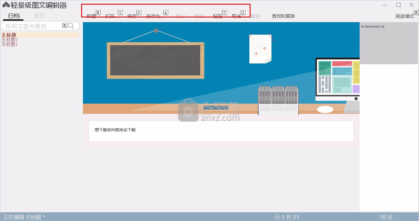Image resolution: width=419 pixels, height=221 pixels.
Task: Open a file with 打开...
Action: click(x=112, y=16)
